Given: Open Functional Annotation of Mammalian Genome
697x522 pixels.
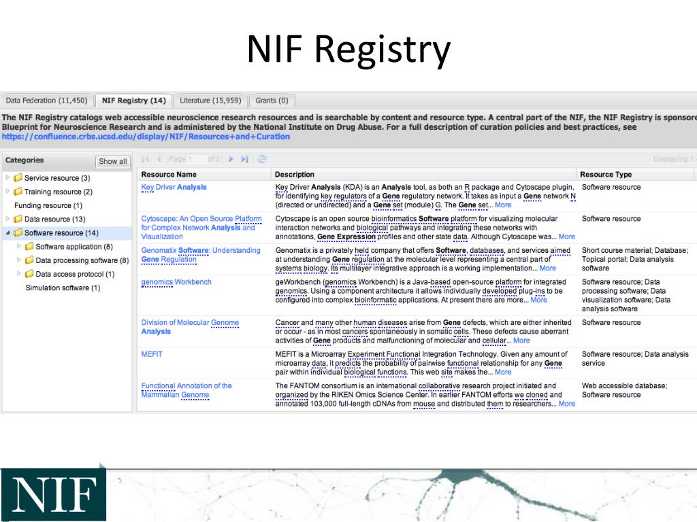Looking at the screenshot, I should pyautogui.click(x=187, y=390).
